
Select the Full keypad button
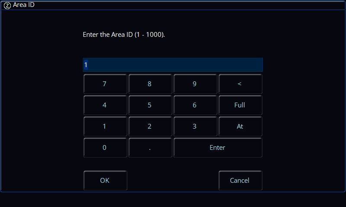[x=240, y=105]
